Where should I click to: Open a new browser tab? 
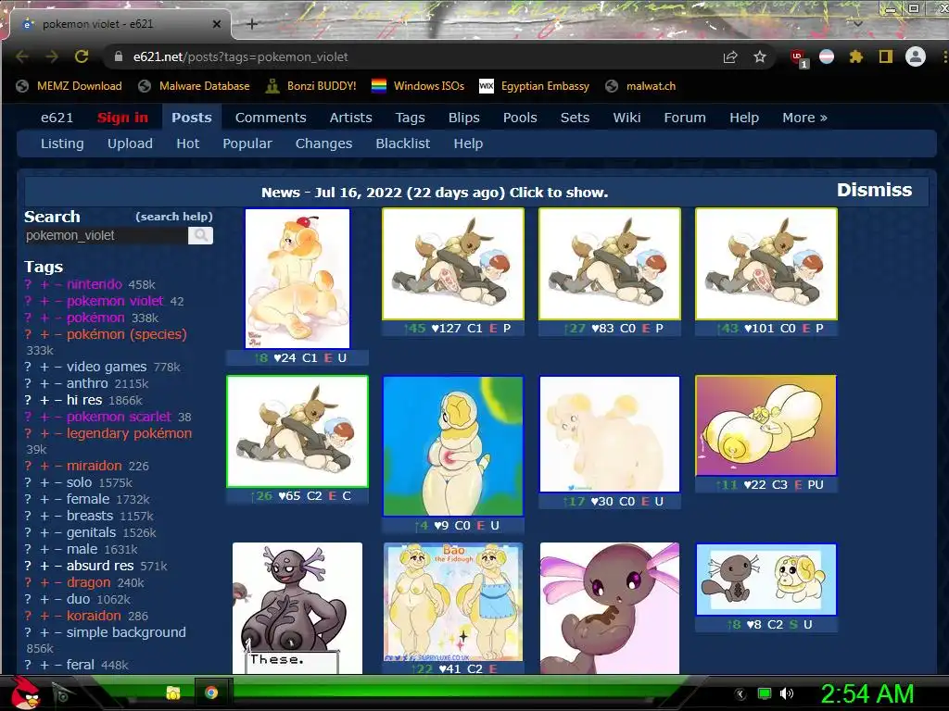tap(252, 24)
